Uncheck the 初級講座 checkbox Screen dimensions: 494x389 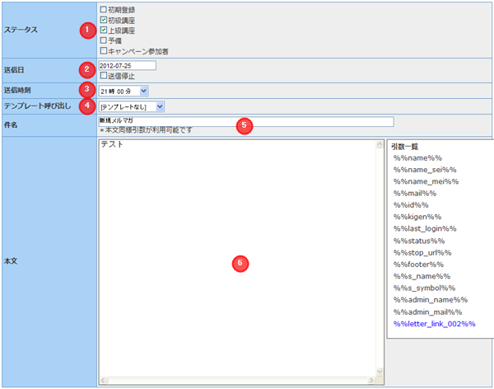click(102, 19)
